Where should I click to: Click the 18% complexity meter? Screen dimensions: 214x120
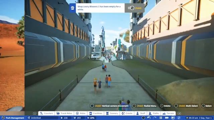click(91, 118)
